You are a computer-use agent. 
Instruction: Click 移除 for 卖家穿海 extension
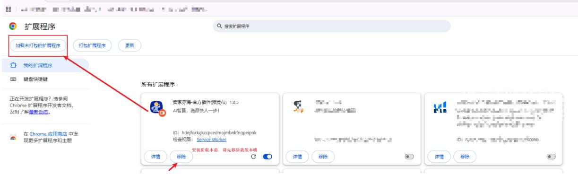[x=181, y=157]
